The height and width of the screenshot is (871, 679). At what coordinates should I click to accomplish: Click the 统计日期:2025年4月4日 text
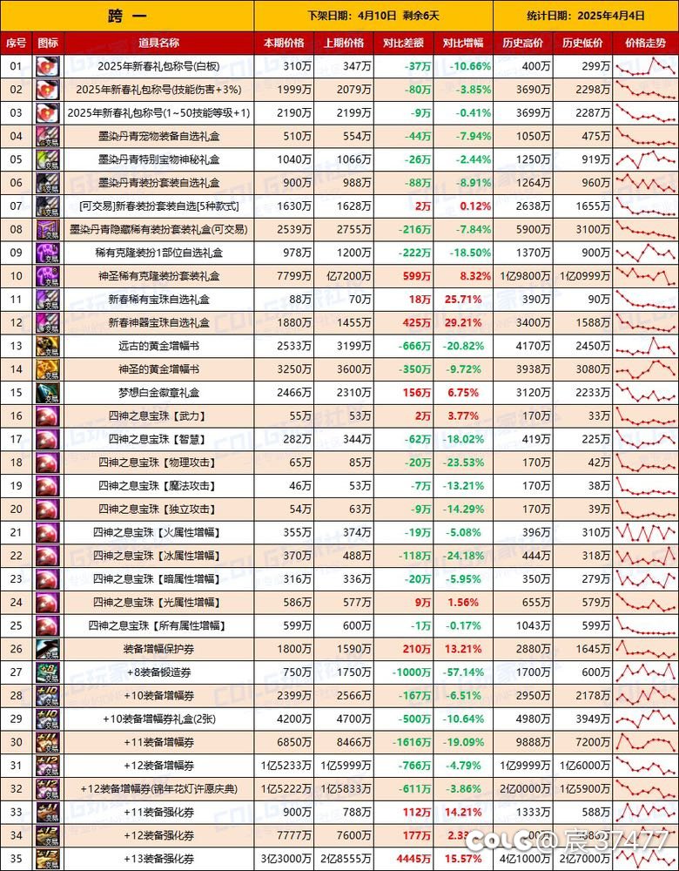586,16
